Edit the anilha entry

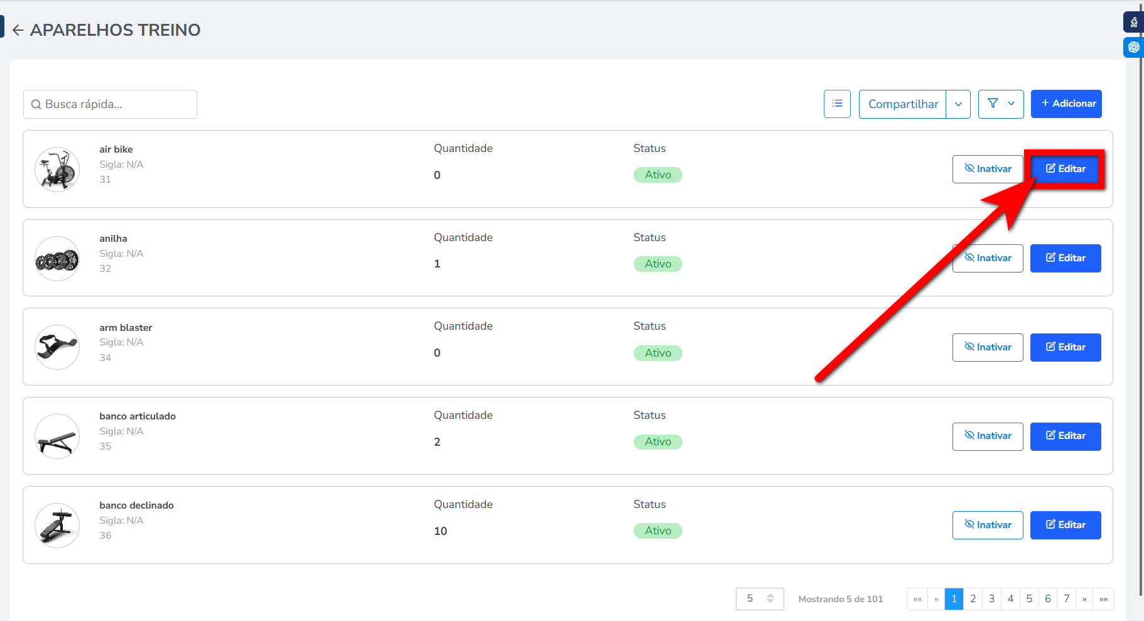(x=1065, y=258)
